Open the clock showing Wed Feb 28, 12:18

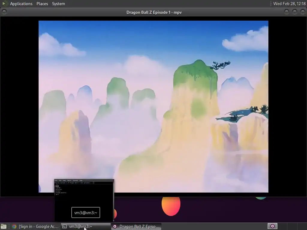coord(289,4)
